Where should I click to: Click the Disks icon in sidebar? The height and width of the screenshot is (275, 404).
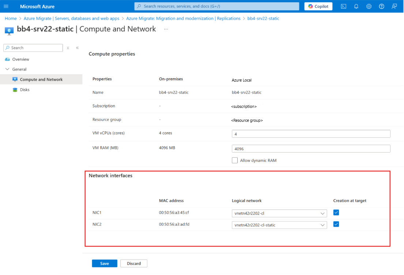tap(15, 90)
